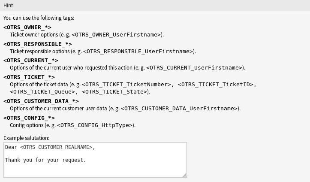310x182 pixels.
Task: Click the <OTRS_CONFIG_*> tag heading
Action: [29, 118]
